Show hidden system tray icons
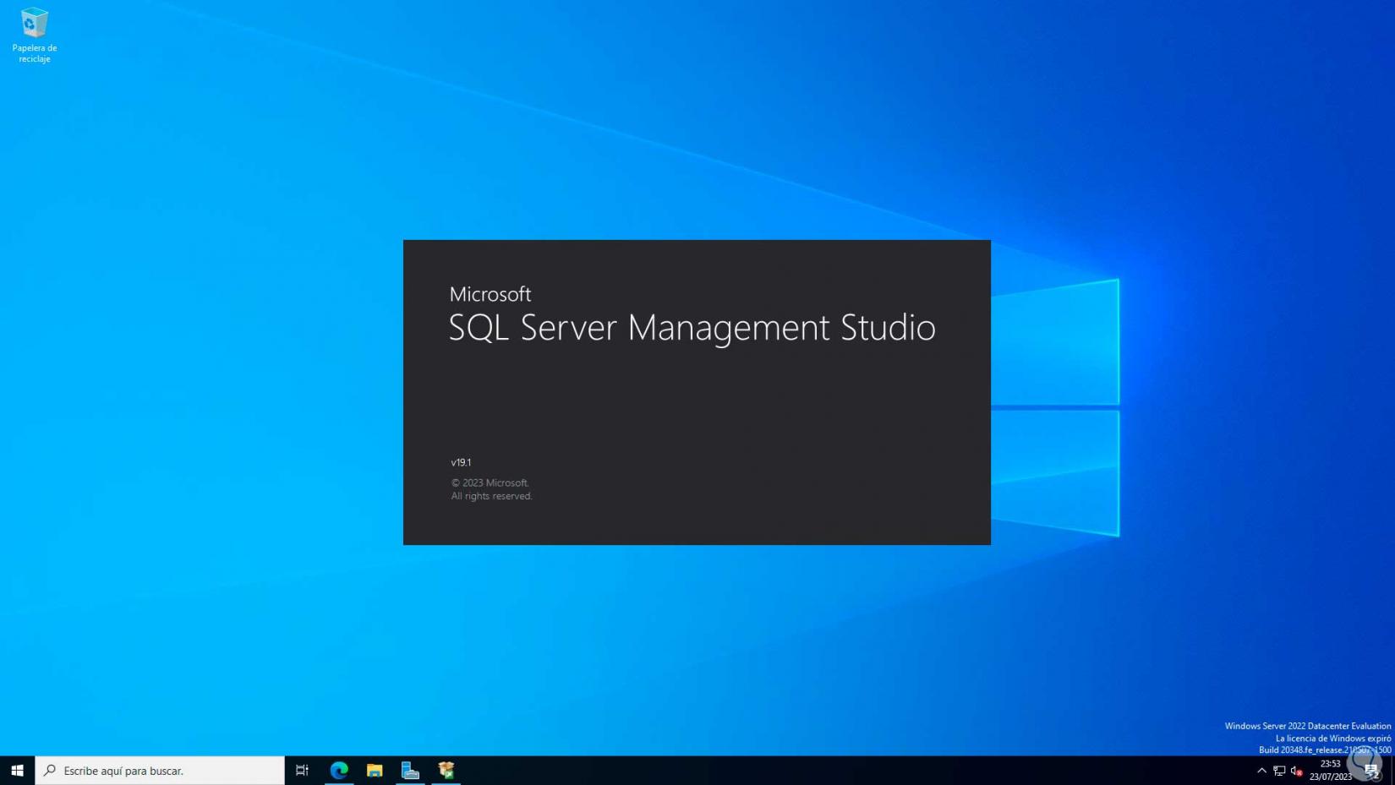The image size is (1395, 785). (1261, 771)
